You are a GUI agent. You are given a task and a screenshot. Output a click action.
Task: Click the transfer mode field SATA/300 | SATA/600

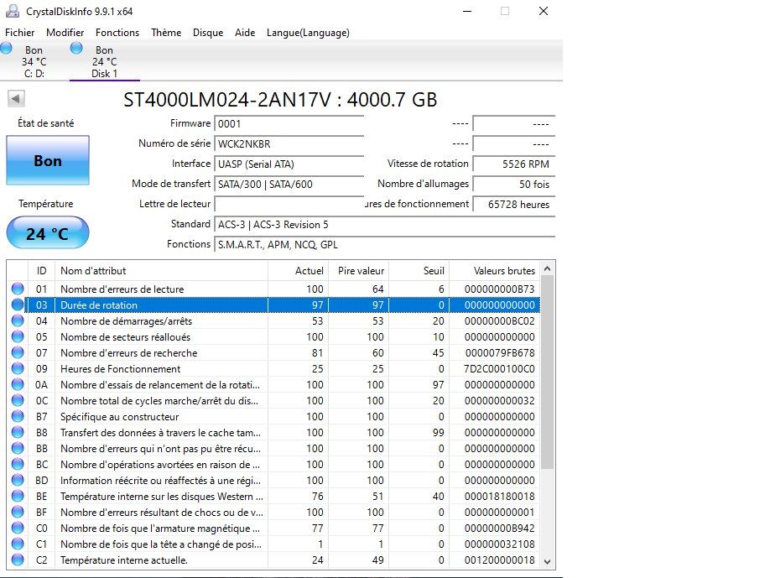click(x=289, y=185)
